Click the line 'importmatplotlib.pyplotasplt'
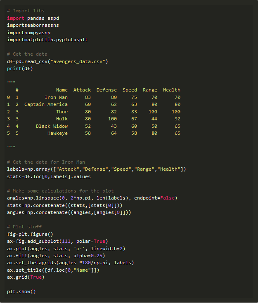Screen dimensions: 258x303 [47, 40]
